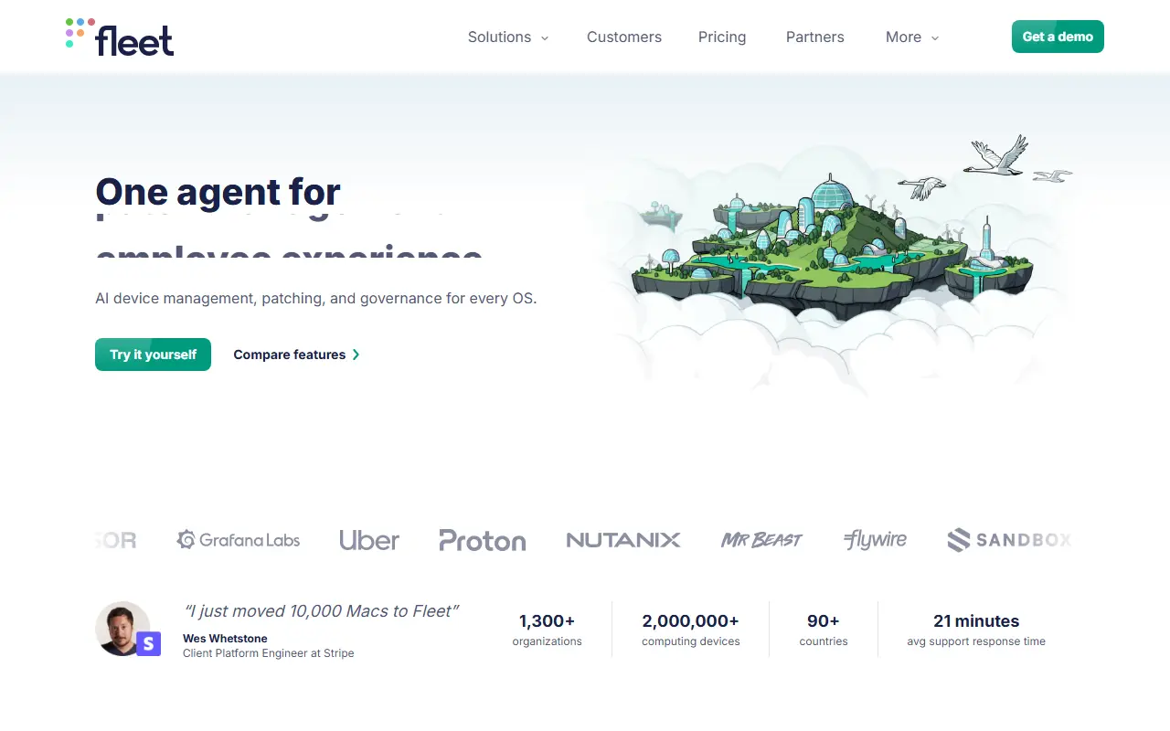Follow the Compare features link
1170x731 pixels.
(x=297, y=355)
